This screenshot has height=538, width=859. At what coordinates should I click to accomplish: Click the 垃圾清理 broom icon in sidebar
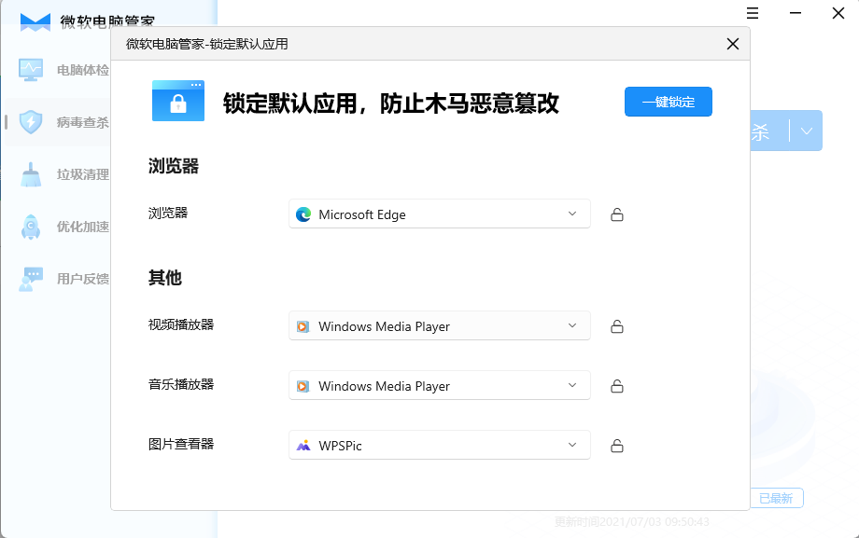[x=31, y=174]
